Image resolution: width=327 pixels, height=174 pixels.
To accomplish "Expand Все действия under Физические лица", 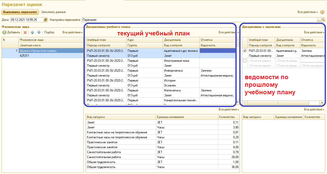I will [x=72, y=33].
